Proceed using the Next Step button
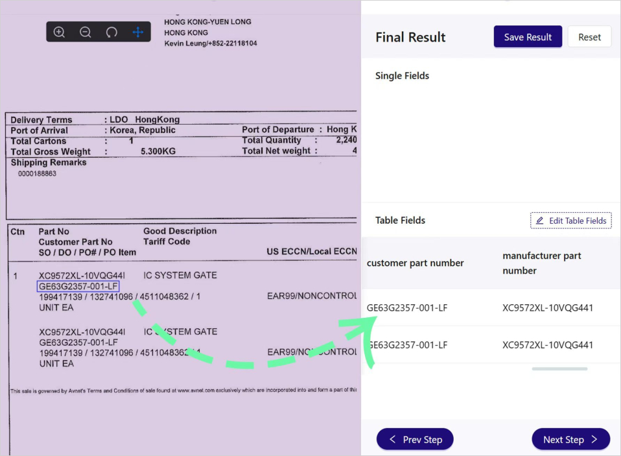This screenshot has height=456, width=621. click(x=570, y=439)
